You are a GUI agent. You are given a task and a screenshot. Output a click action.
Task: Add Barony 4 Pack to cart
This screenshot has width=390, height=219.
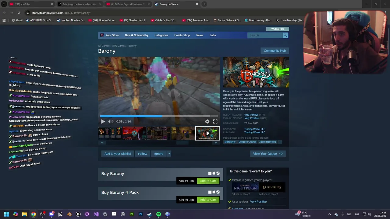tap(208, 200)
